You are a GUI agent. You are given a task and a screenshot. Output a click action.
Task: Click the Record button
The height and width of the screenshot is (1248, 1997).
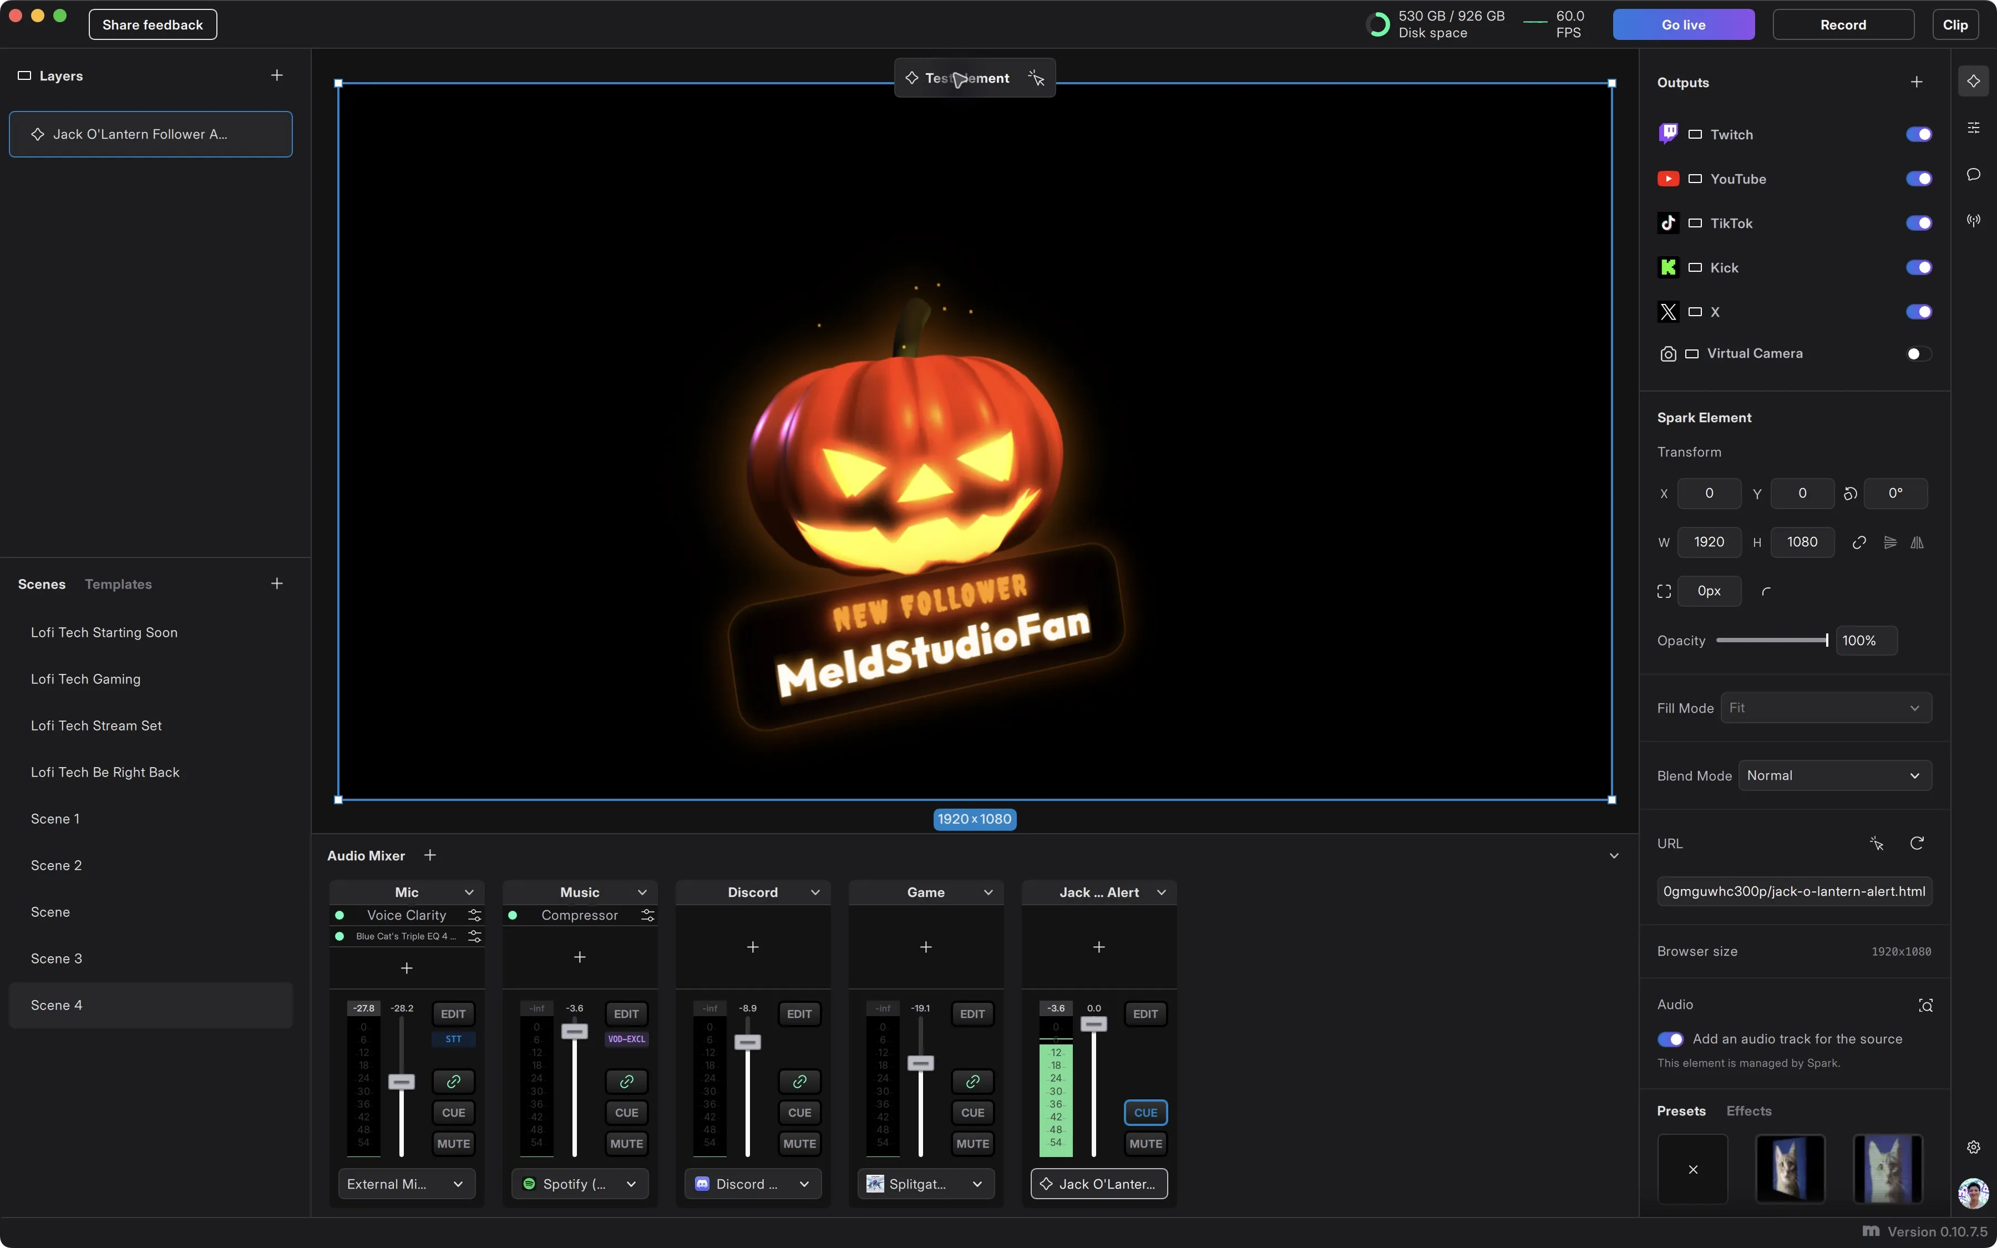[1843, 25]
